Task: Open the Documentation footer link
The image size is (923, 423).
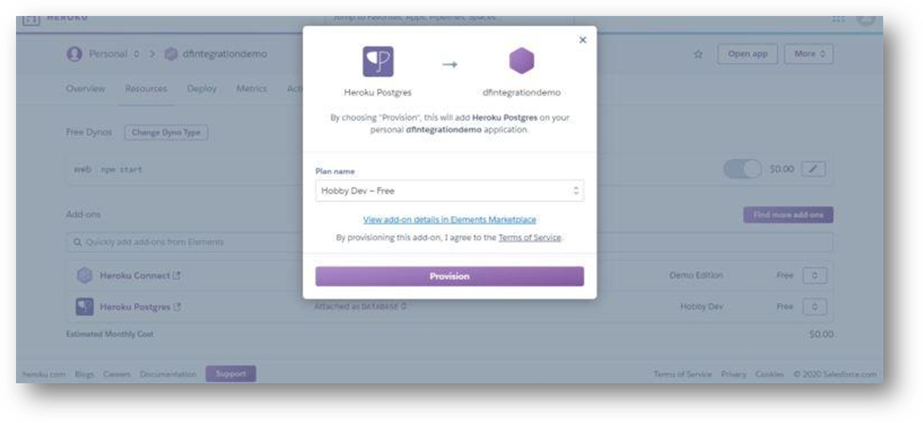Action: tap(168, 374)
